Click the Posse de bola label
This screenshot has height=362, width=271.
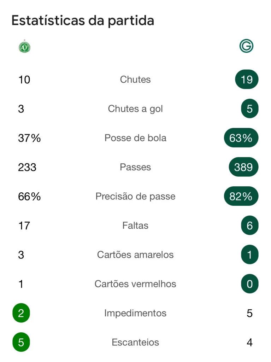(135, 138)
